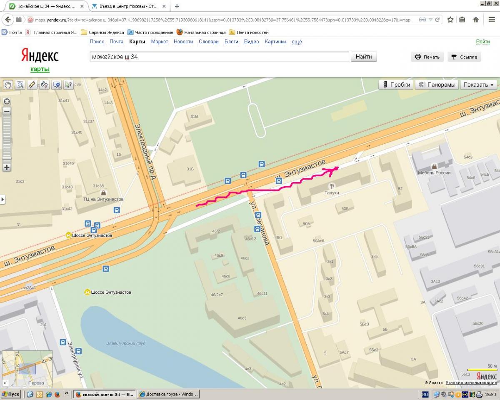The height and width of the screenshot is (400, 500).
Task: Open the Сервисы Яндекса bookmarks folder
Action: tap(102, 32)
